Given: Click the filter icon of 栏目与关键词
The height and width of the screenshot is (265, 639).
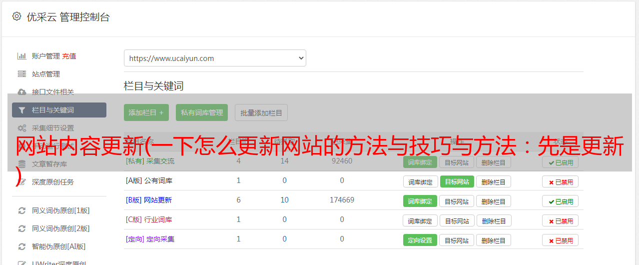Looking at the screenshot, I should point(21,110).
